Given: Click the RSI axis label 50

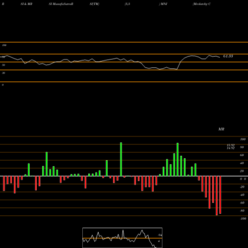Looking at the screenshot, I should pyautogui.click(x=3, y=65).
